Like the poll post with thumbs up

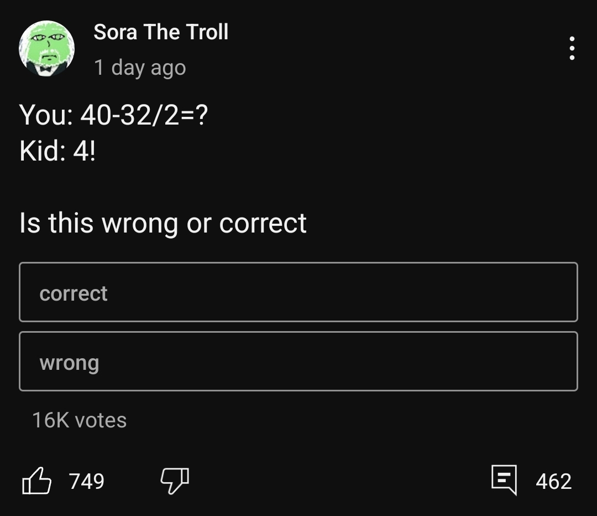(x=36, y=480)
